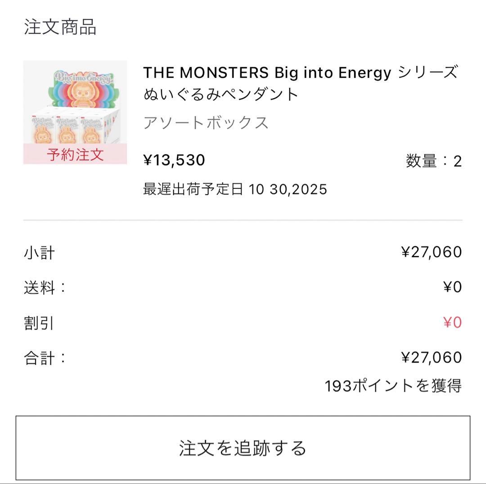The image size is (486, 484).
Task: Select the 数量：2 quantity text
Action: click(434, 160)
